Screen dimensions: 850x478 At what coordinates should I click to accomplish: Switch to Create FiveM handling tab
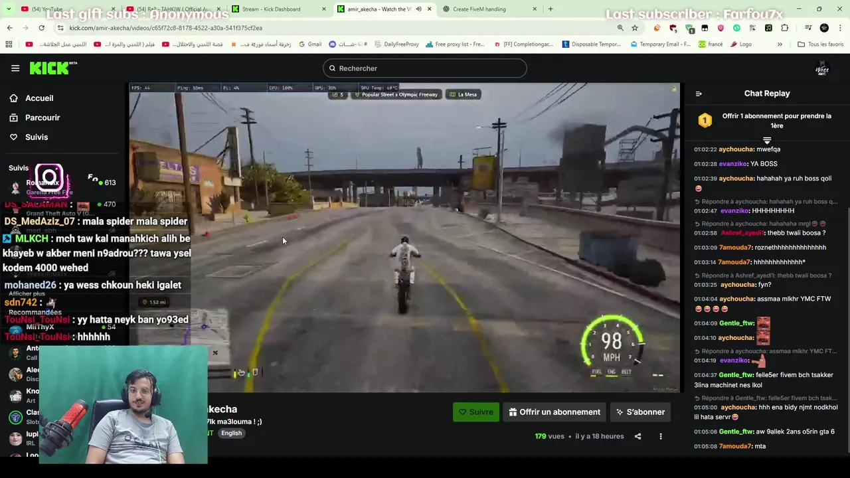point(490,9)
